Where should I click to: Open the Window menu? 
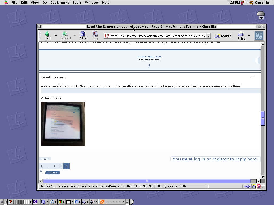click(x=92, y=3)
